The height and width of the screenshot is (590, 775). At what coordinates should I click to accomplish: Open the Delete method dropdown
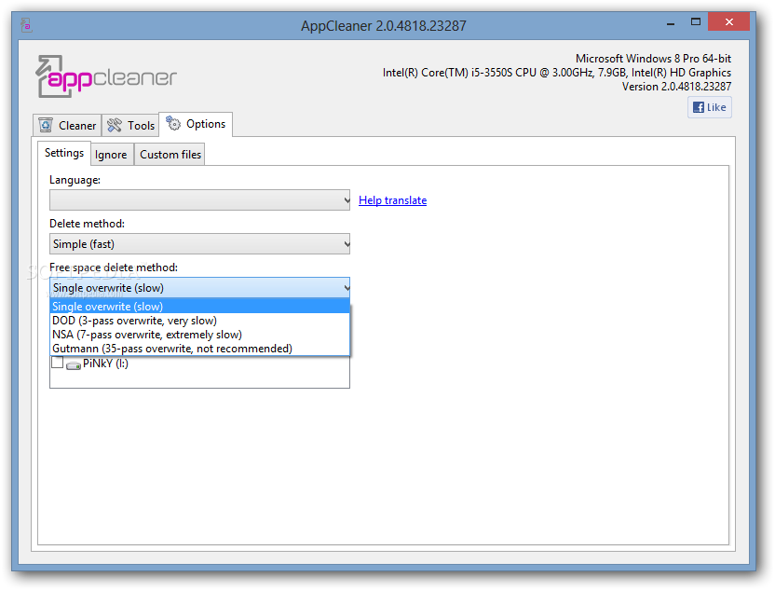199,244
